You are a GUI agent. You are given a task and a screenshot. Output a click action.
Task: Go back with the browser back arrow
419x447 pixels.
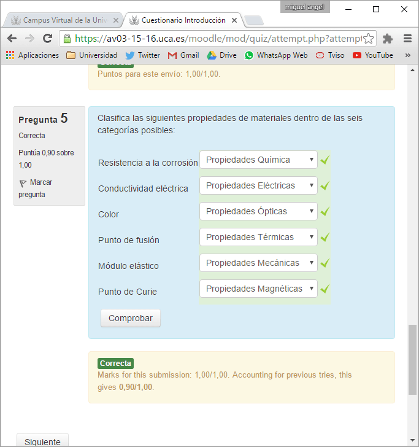click(12, 38)
